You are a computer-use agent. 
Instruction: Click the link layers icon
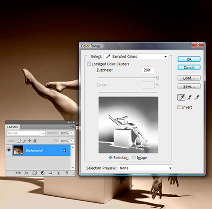pyautogui.click(x=18, y=173)
